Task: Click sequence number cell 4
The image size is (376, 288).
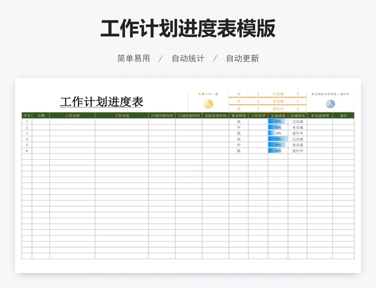Action: [27, 139]
